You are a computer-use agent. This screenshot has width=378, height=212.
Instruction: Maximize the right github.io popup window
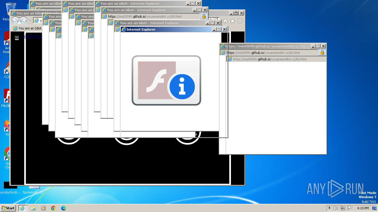[318, 46]
